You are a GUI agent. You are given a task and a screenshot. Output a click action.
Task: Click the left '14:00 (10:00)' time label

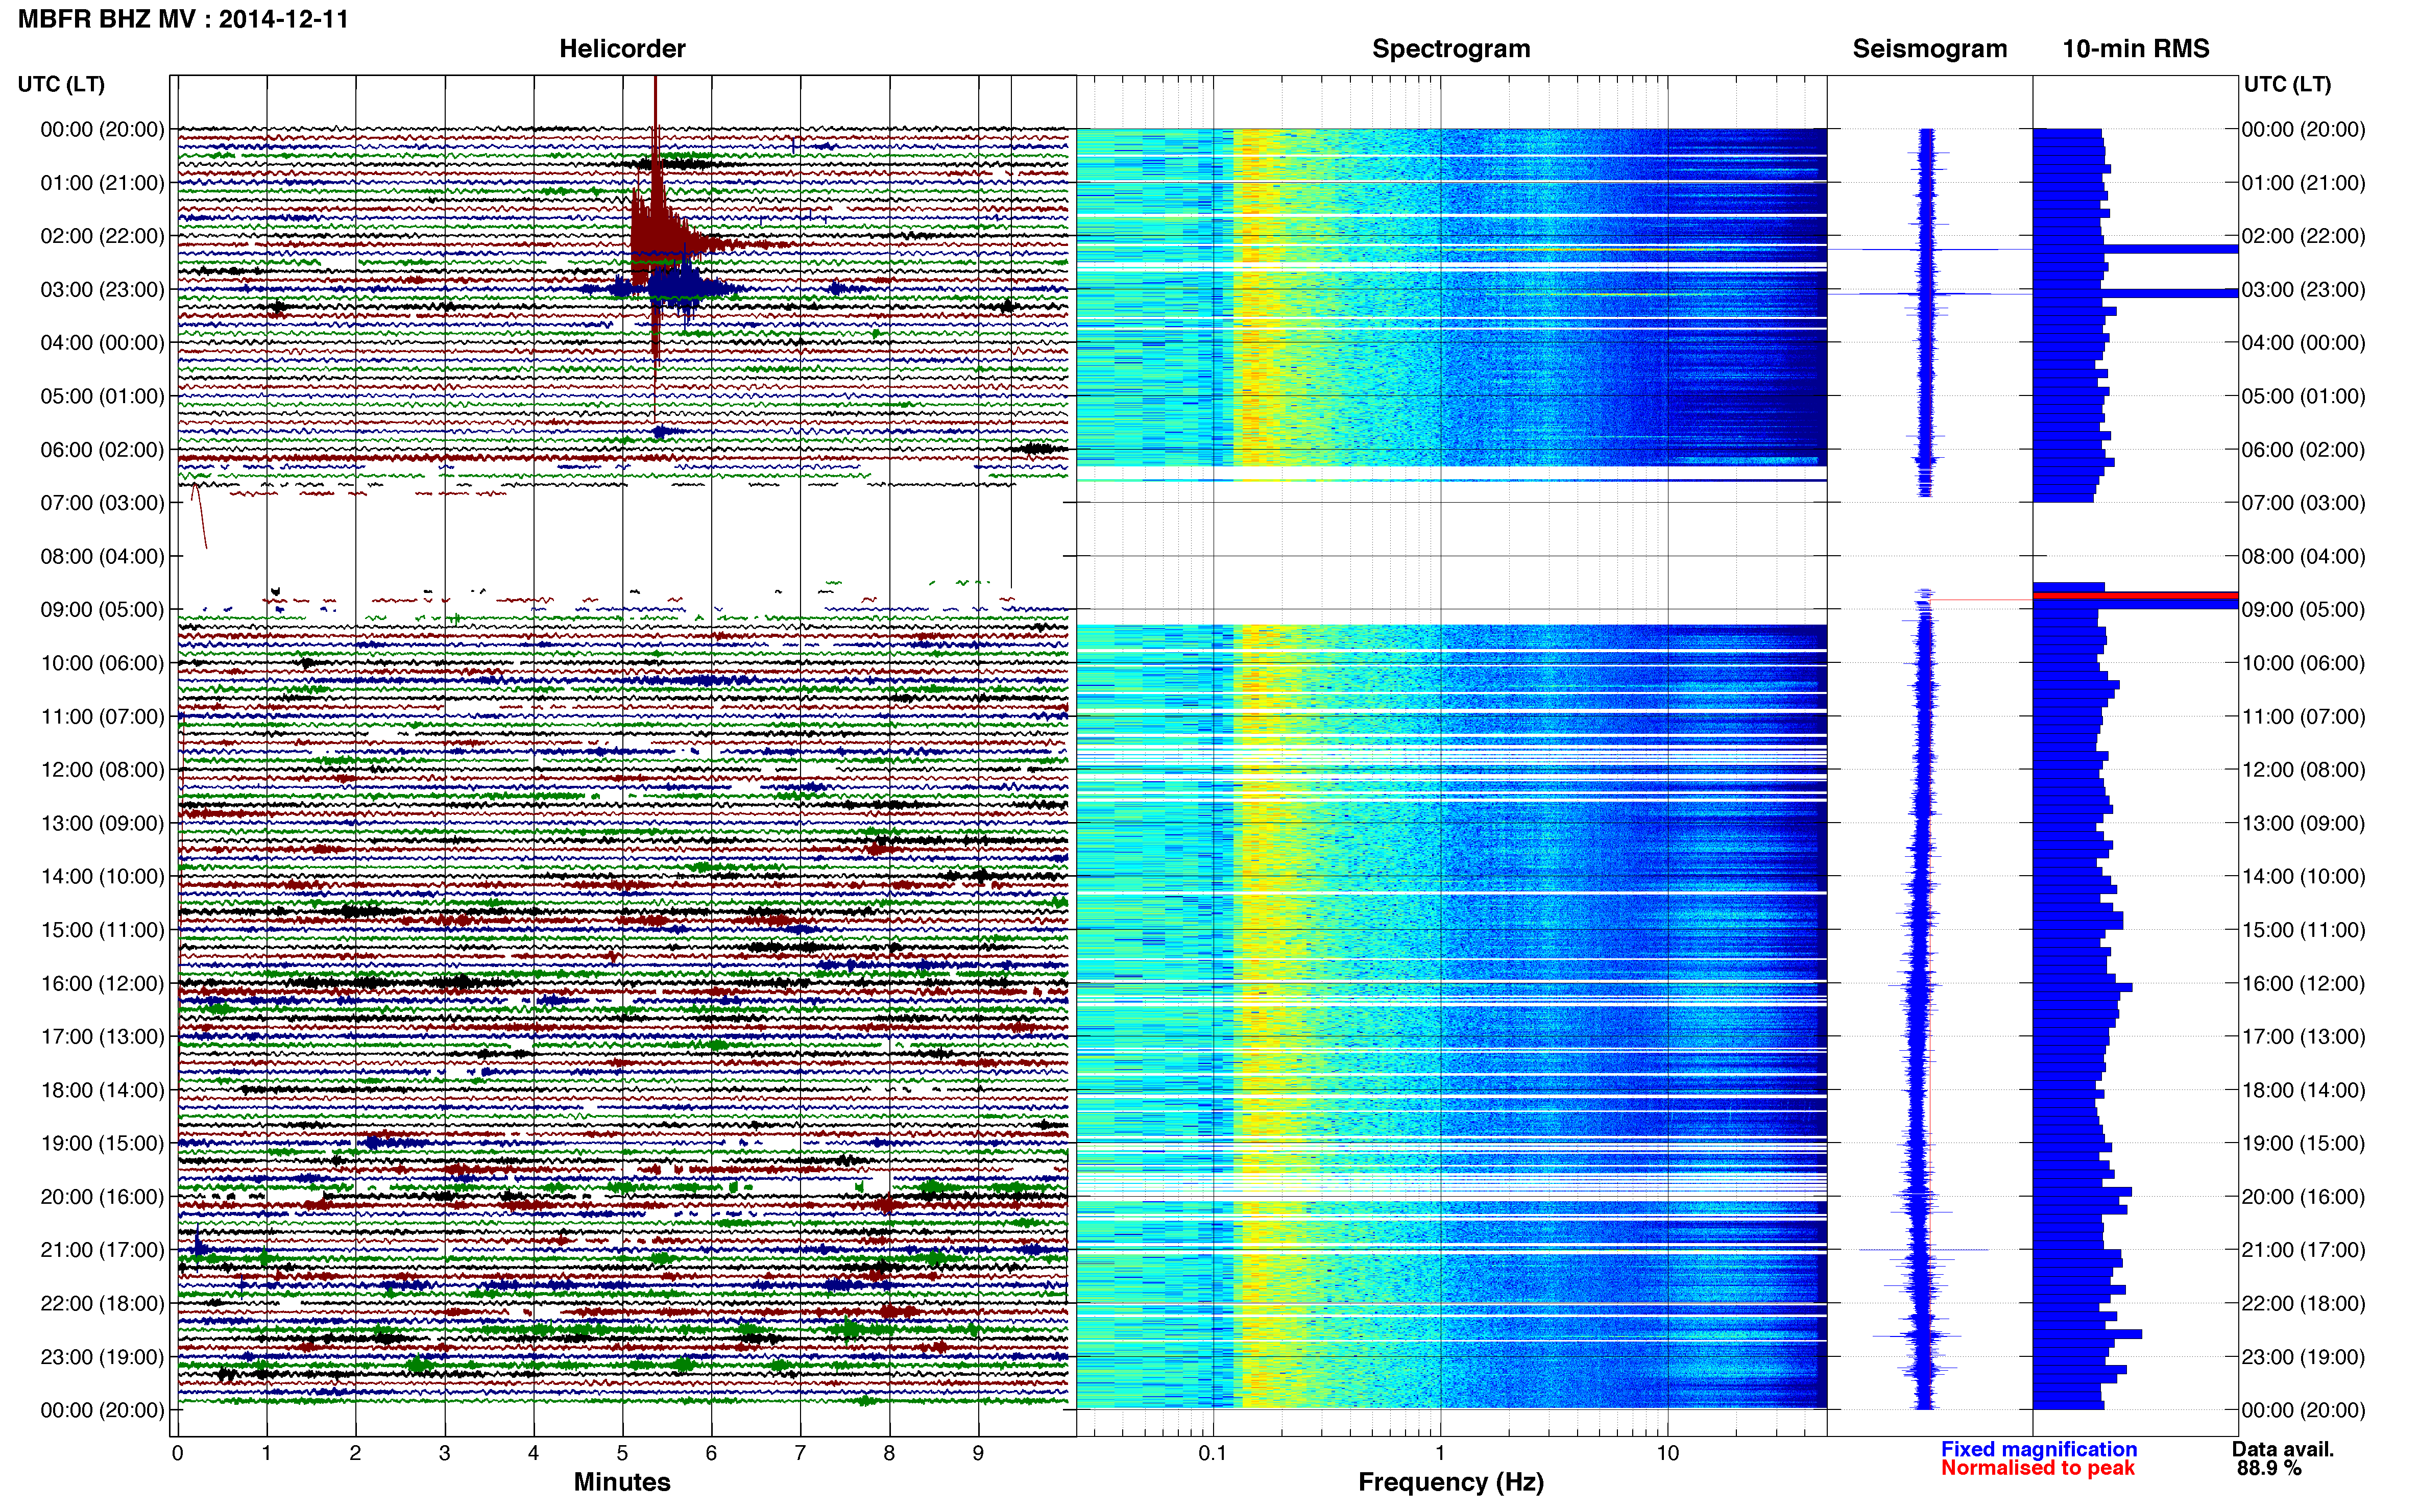tap(102, 877)
